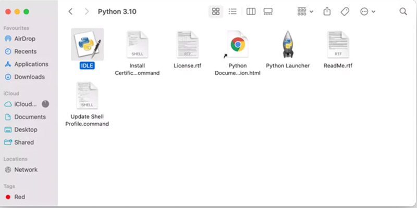Screen dimensions: 417x208
Task: Select the License.rtf file icon
Action: pyautogui.click(x=187, y=44)
